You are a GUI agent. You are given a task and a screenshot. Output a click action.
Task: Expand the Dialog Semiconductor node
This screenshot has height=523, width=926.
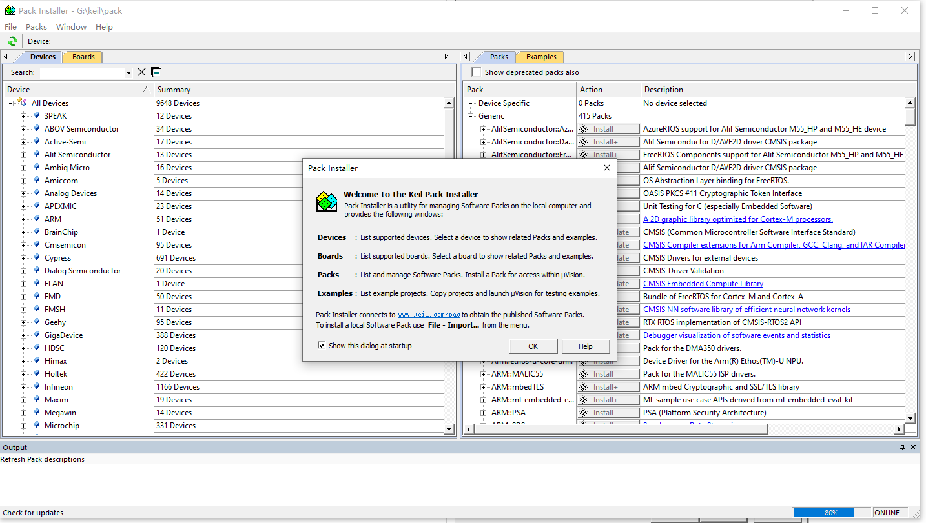pos(23,271)
